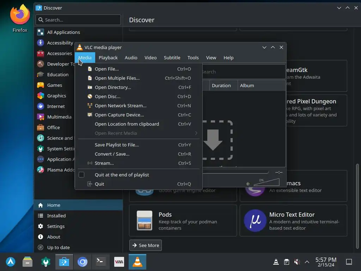
Task: Choose Open Network Stream... entry
Action: (139, 106)
